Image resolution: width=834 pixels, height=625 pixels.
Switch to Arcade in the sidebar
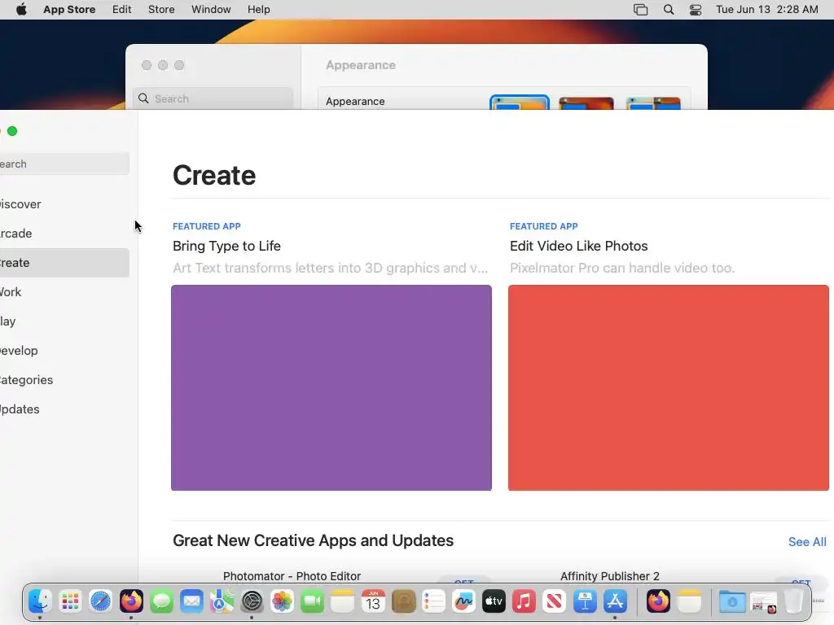pos(64,234)
